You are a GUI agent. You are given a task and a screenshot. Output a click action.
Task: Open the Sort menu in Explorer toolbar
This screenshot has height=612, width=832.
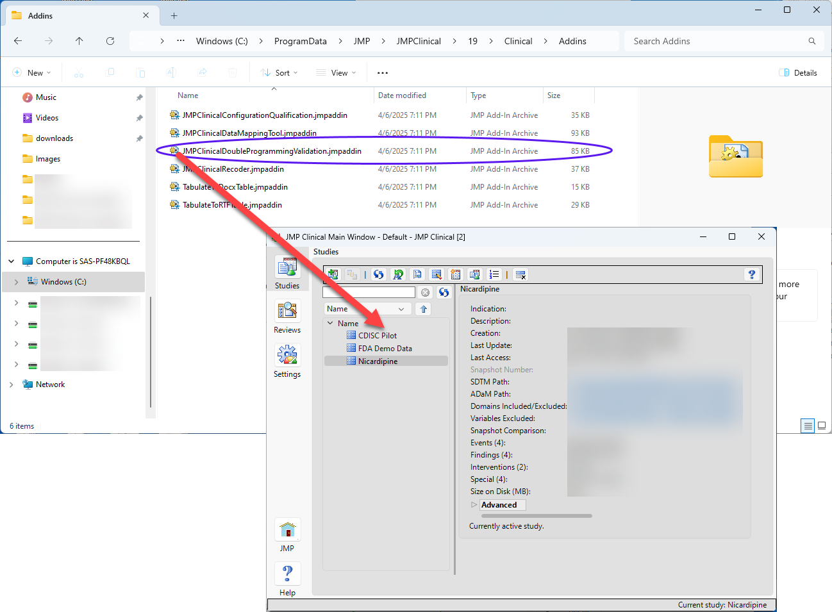pos(279,73)
